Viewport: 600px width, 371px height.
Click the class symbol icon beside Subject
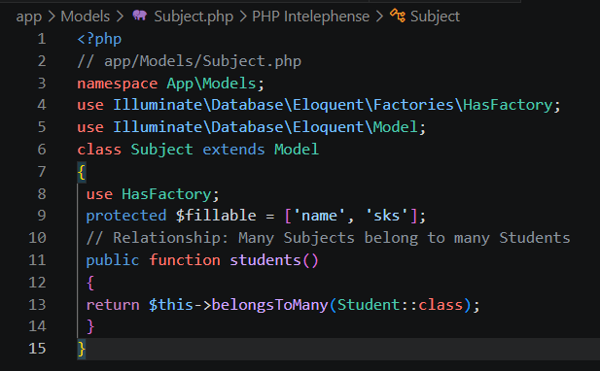(398, 16)
